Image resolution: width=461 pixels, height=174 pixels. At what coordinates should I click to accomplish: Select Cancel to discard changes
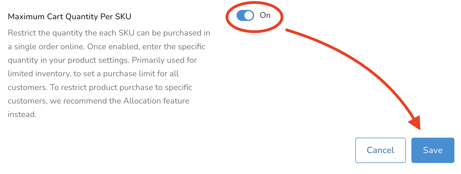pyautogui.click(x=380, y=150)
